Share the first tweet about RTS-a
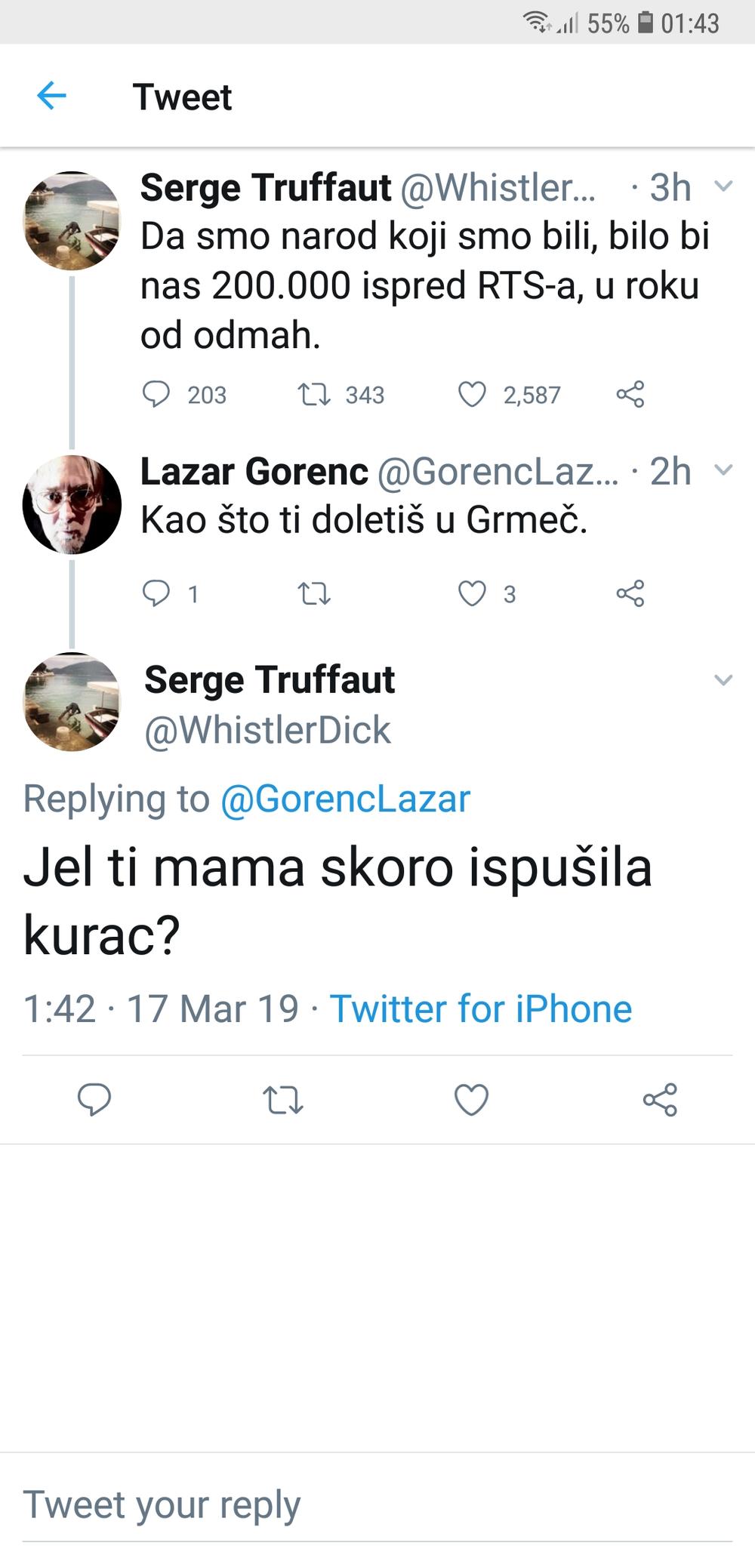The width and height of the screenshot is (755, 1552). (x=630, y=394)
